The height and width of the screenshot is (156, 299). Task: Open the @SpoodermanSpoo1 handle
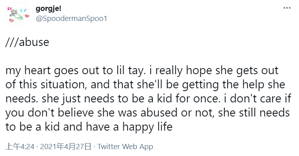click(71, 19)
